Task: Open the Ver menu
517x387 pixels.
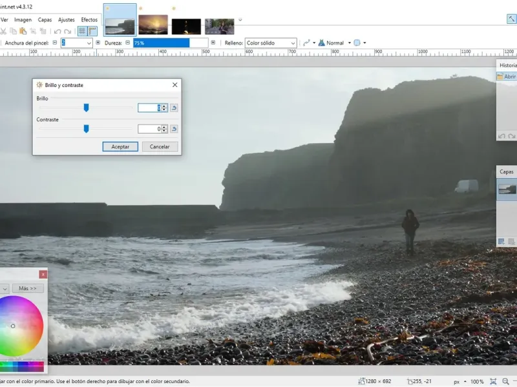Action: coord(5,20)
